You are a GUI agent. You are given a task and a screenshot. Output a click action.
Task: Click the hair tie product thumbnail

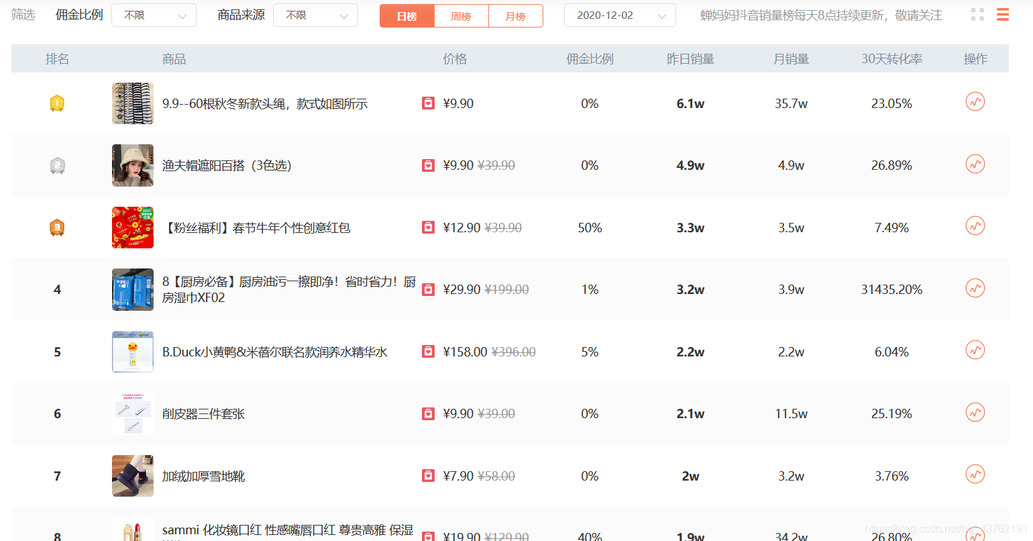(x=133, y=103)
